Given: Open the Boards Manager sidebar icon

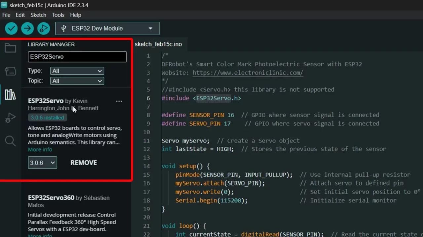Looking at the screenshot, I should click(10, 71).
